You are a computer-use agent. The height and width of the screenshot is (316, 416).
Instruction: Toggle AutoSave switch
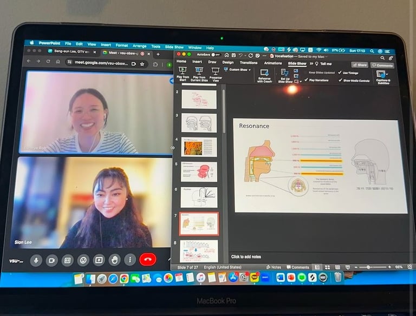point(216,55)
